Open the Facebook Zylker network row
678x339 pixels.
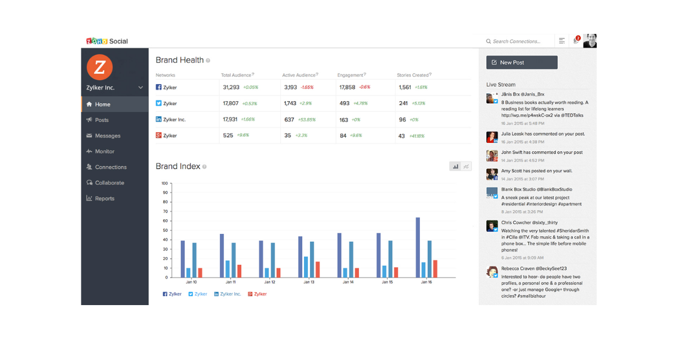point(167,87)
